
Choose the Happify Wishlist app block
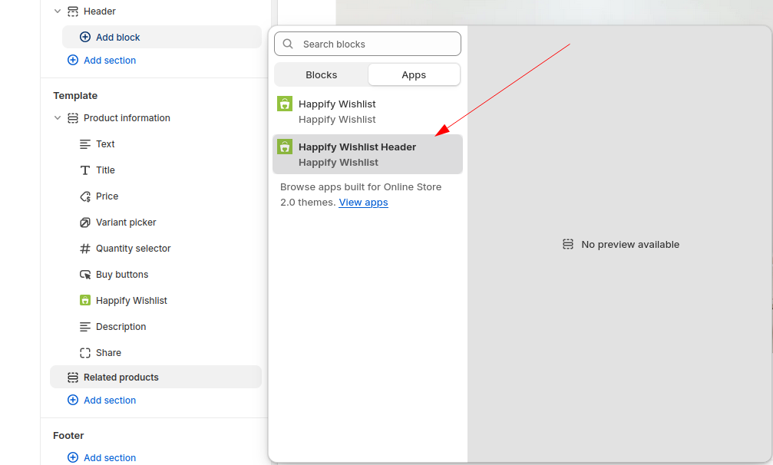(x=368, y=112)
